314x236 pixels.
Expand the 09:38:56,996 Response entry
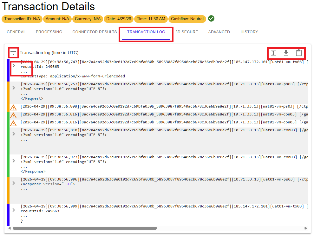click(14, 183)
